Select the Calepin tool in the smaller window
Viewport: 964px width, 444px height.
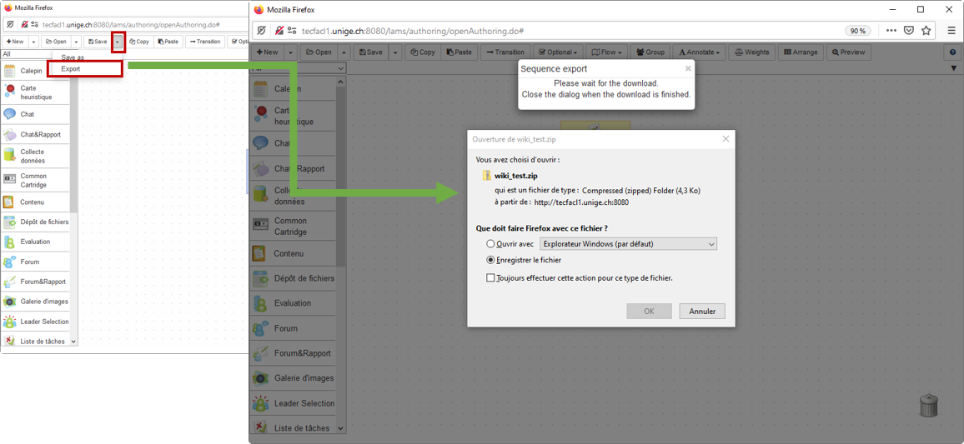pos(35,71)
